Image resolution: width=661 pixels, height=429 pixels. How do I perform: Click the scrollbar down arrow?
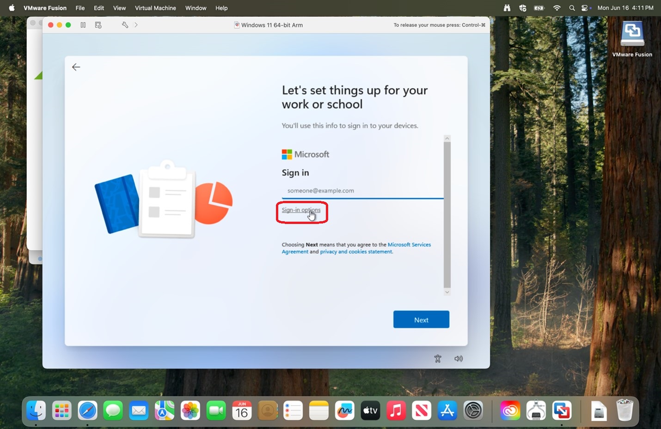tap(447, 292)
